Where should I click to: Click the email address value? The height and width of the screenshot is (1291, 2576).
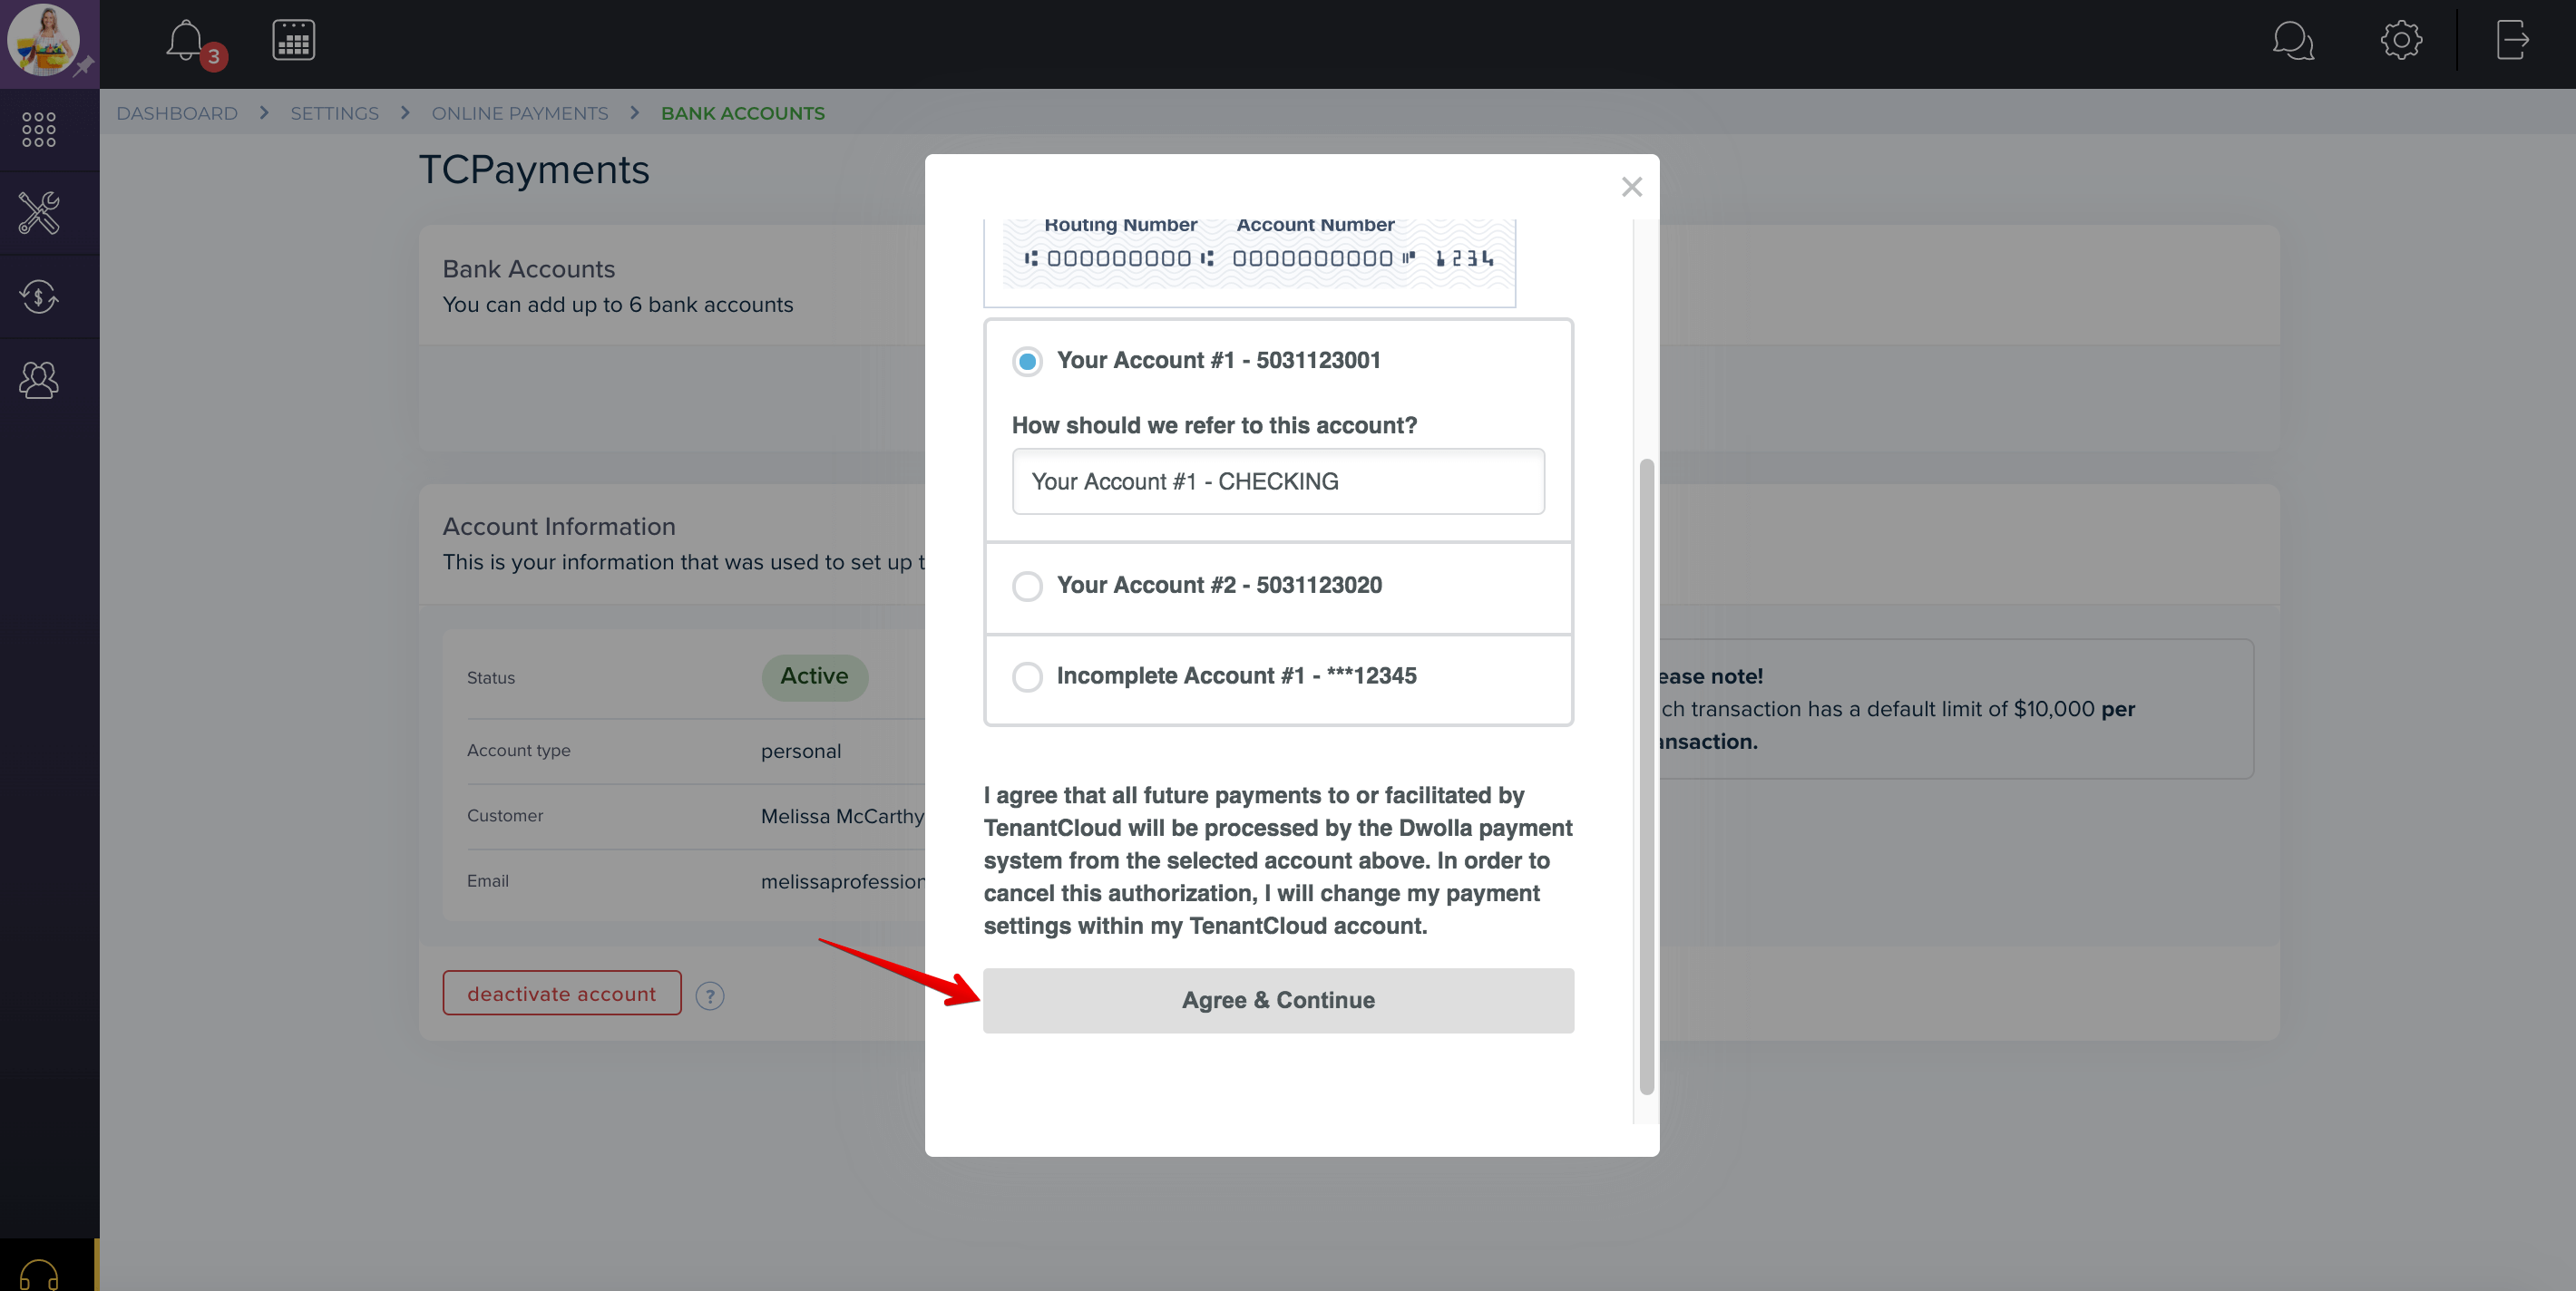point(842,882)
